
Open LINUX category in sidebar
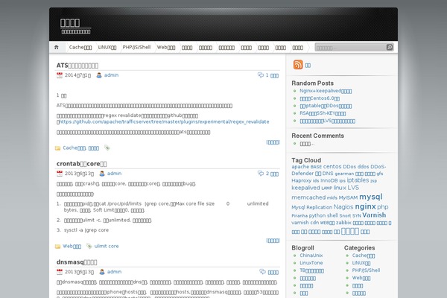click(x=361, y=263)
